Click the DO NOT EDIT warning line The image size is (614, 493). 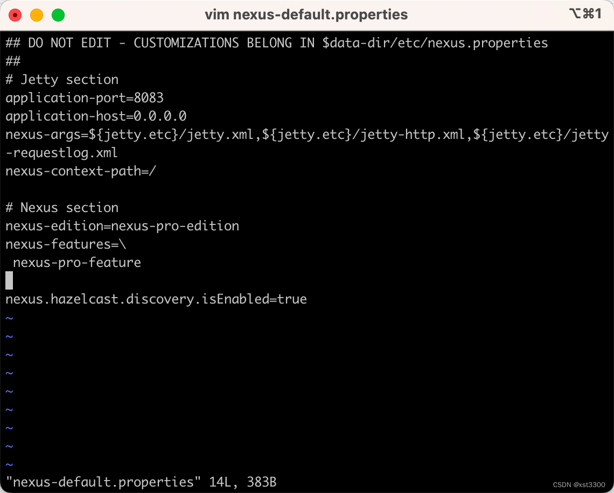coord(276,43)
